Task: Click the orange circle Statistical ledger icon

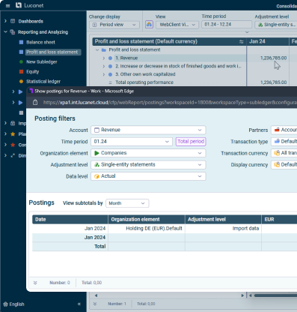Action: pyautogui.click(x=21, y=81)
